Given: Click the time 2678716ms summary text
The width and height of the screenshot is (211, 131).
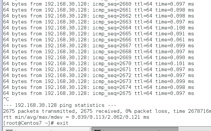Looking at the screenshot, I should point(192,111).
